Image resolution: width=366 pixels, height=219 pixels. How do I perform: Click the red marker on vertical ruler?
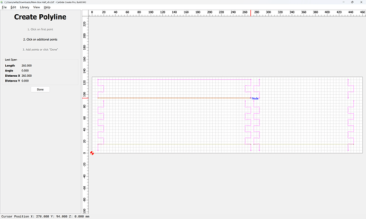click(85, 98)
